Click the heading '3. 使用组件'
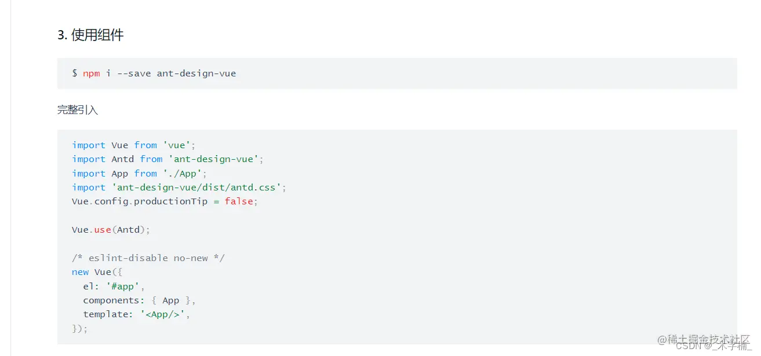Viewport: 761px width, 356px height. 90,35
